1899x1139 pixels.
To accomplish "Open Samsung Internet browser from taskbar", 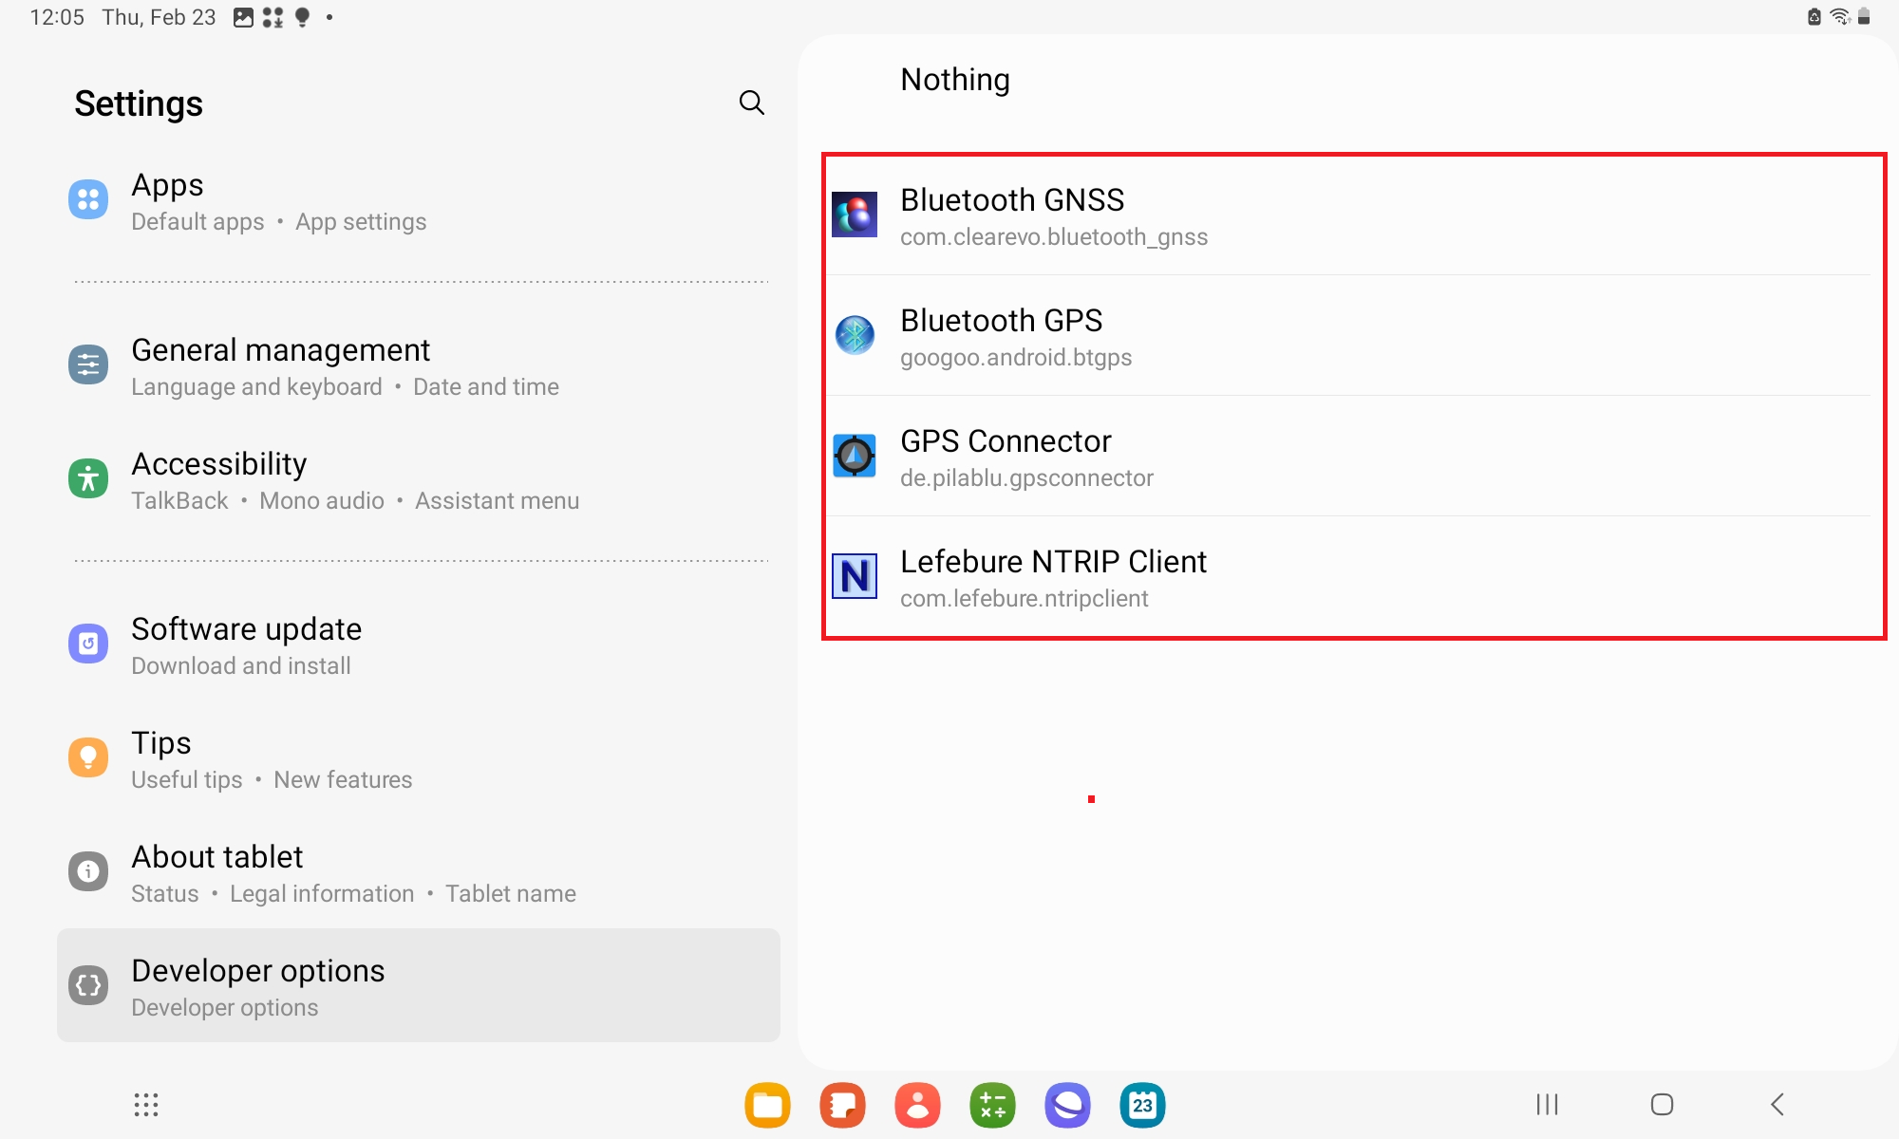I will point(1067,1105).
